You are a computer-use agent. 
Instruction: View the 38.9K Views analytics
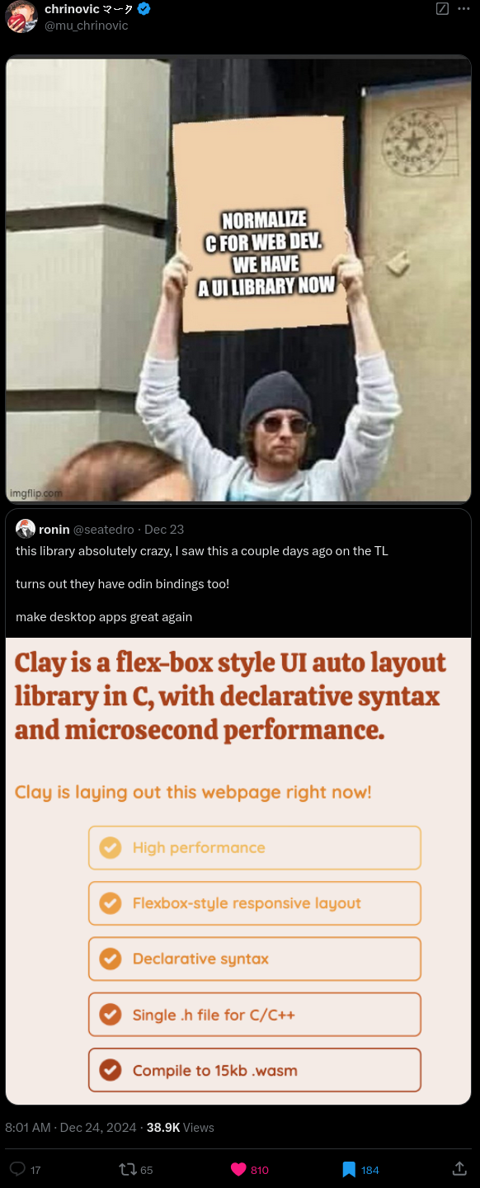pyautogui.click(x=181, y=1128)
